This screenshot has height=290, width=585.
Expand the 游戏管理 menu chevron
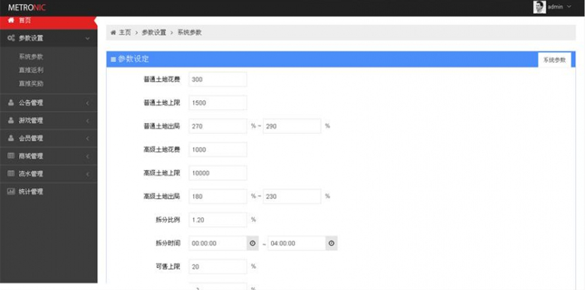tap(88, 121)
